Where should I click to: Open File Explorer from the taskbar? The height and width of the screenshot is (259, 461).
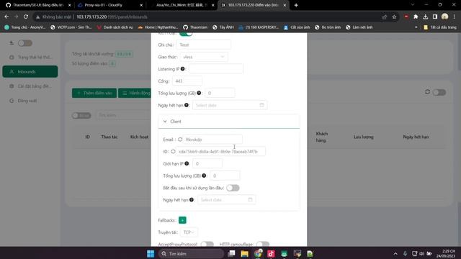245,253
